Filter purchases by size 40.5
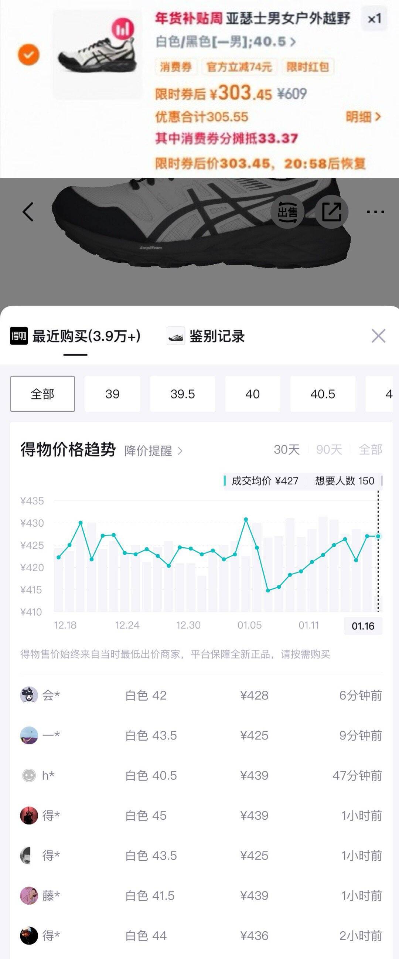Image resolution: width=399 pixels, height=959 pixels. click(x=323, y=394)
